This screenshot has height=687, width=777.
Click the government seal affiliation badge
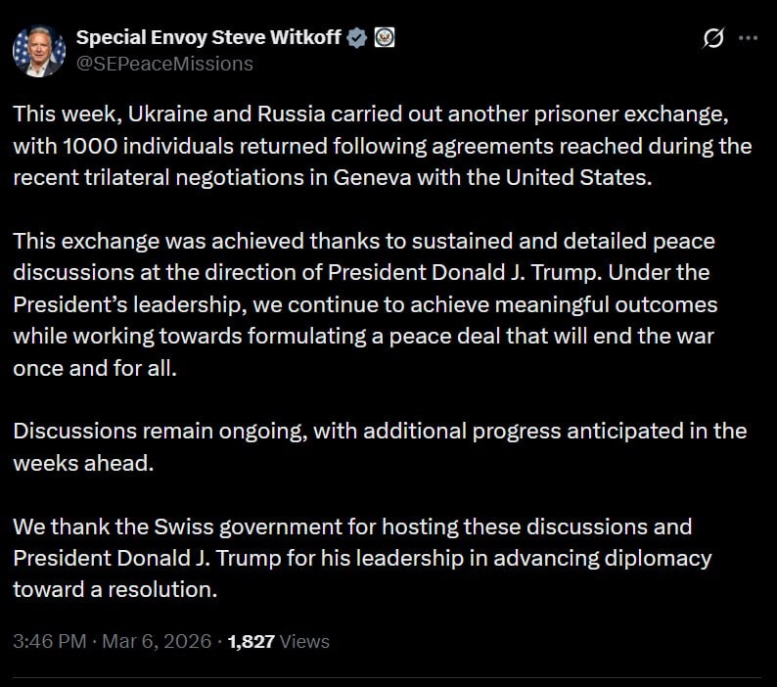coord(385,38)
